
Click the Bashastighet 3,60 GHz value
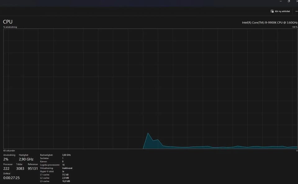tap(66, 155)
